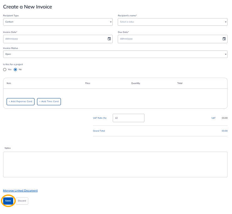Viewport: 232px width, 214px height.
Task: Click inside the Notes text area
Action: click(x=115, y=164)
